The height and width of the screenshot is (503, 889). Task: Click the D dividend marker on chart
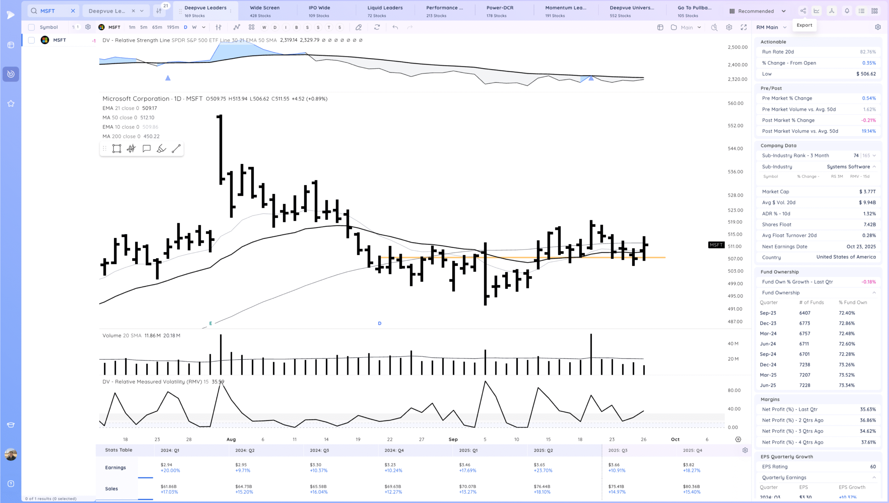(x=380, y=323)
